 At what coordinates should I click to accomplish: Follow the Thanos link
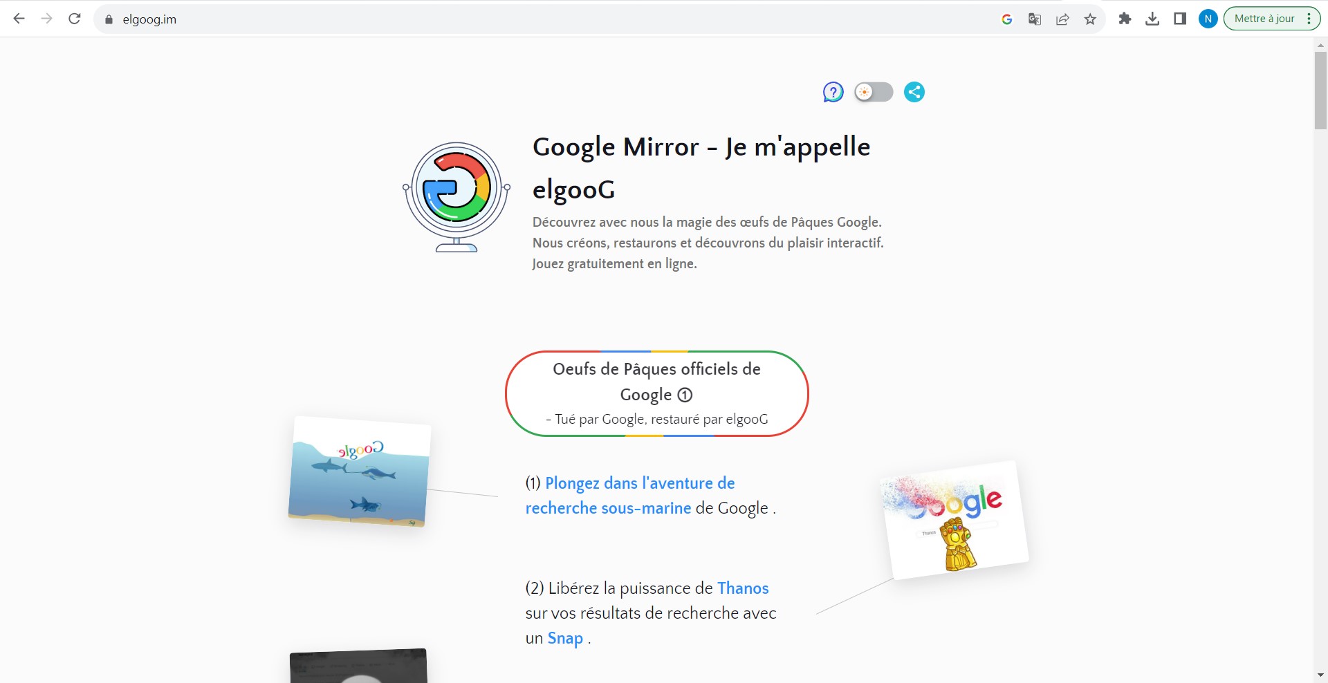coord(743,588)
